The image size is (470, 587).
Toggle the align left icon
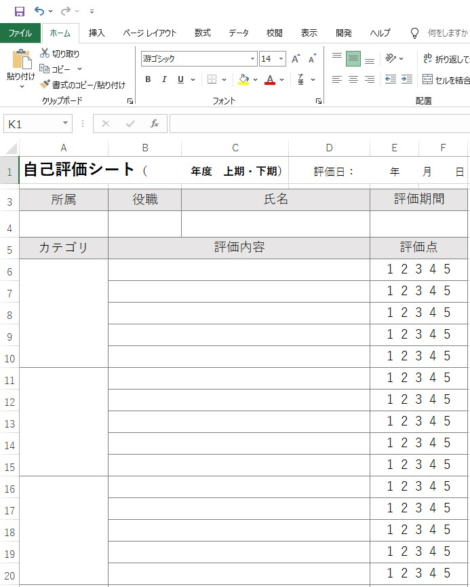pyautogui.click(x=337, y=79)
